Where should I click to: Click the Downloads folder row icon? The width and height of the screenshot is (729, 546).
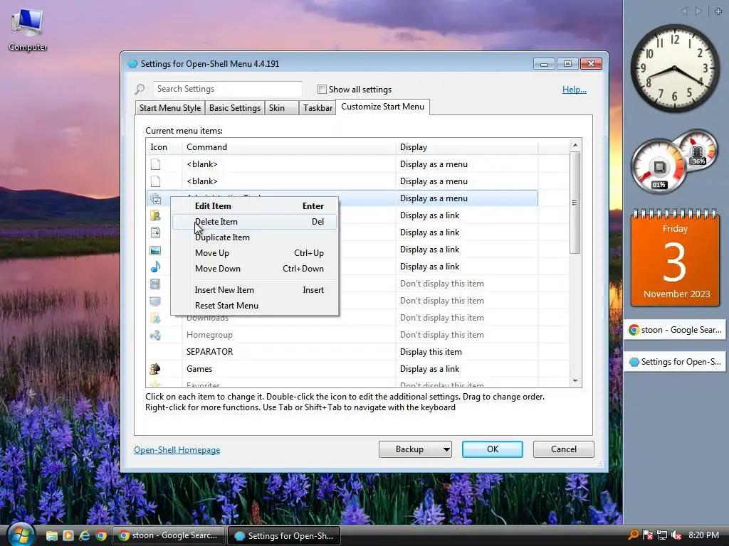point(155,318)
